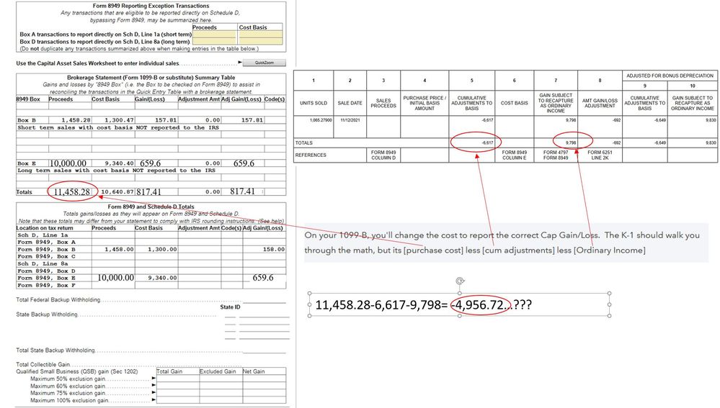Click the arrow icon left of QuickZoom
This screenshot has height=408, width=720.
pyautogui.click(x=240, y=63)
